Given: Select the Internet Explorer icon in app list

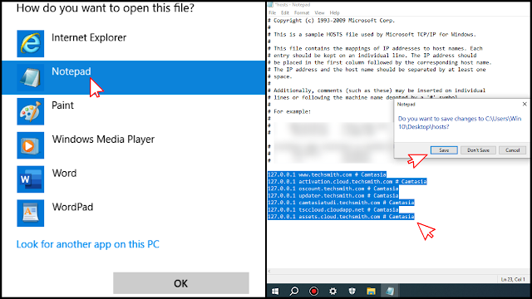Looking at the screenshot, I should (x=31, y=44).
